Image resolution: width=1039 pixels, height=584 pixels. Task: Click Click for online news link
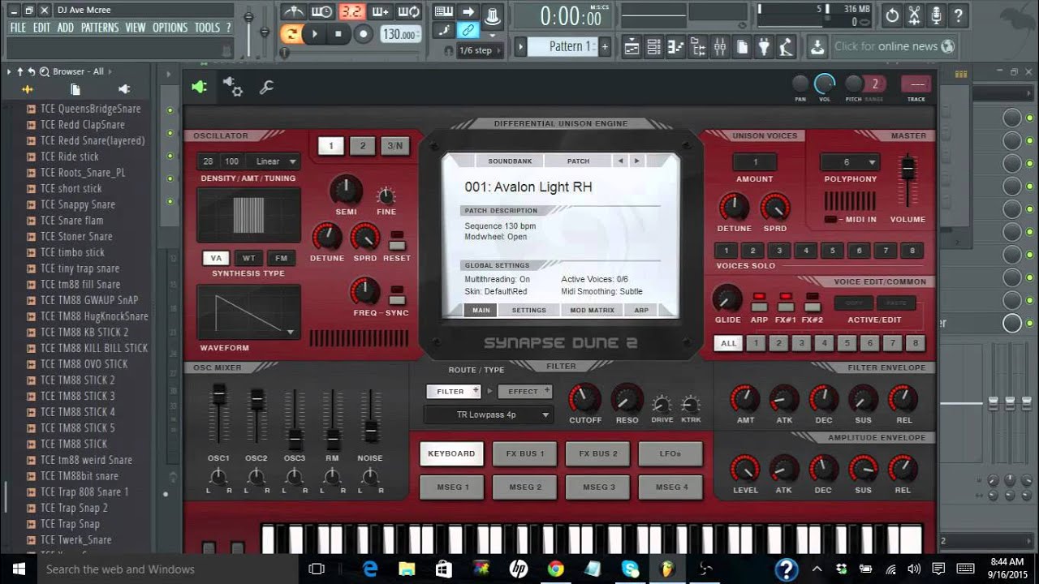(x=886, y=46)
